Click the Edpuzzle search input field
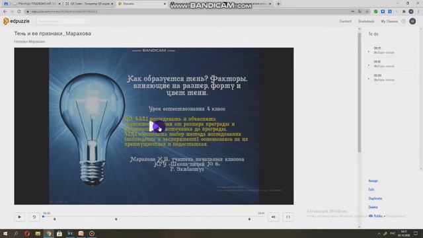The height and width of the screenshot is (238, 423). (63, 21)
